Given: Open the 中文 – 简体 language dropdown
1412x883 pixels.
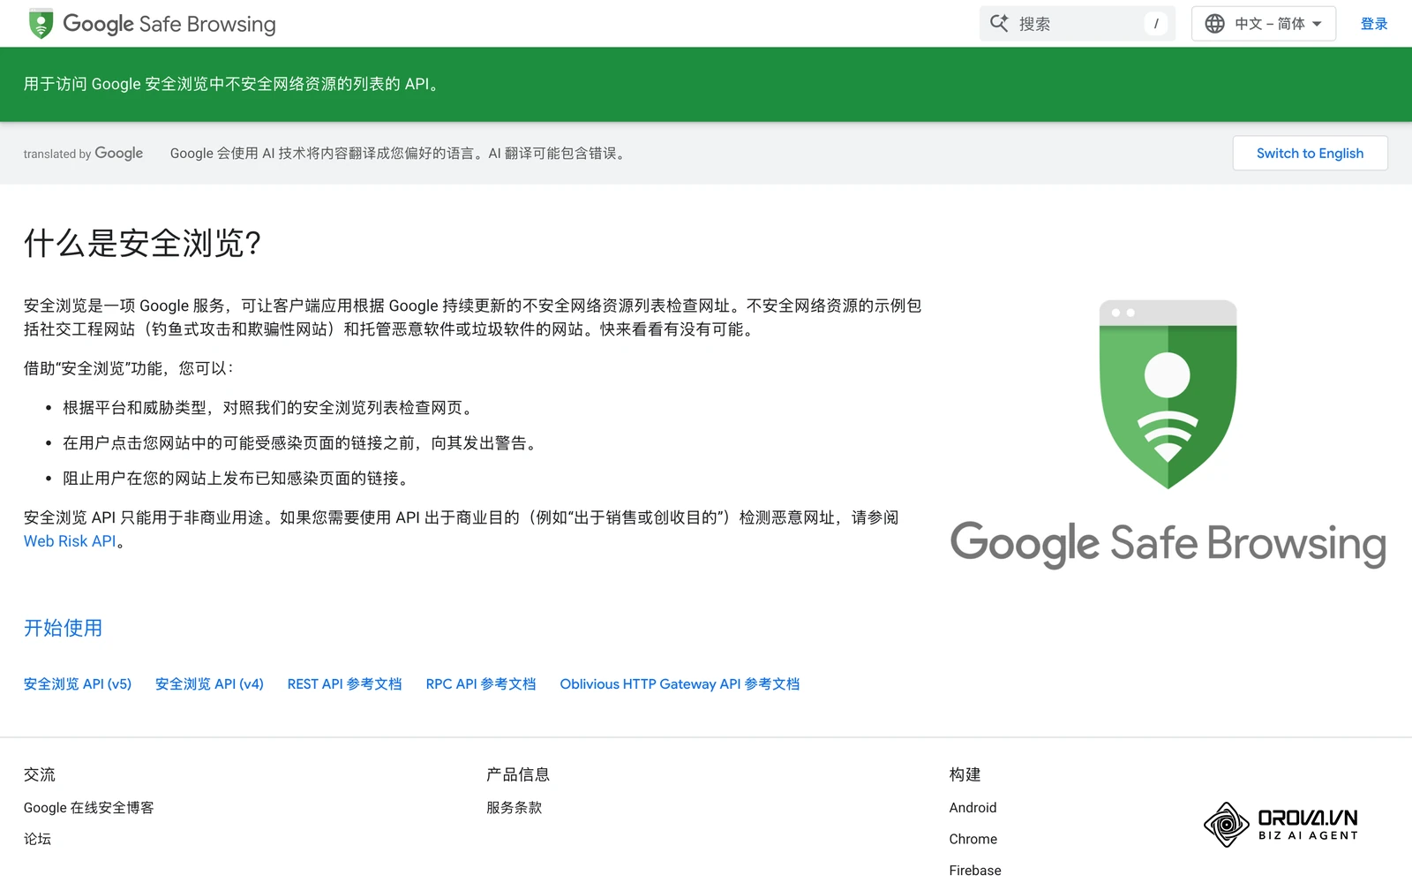Looking at the screenshot, I should point(1264,24).
